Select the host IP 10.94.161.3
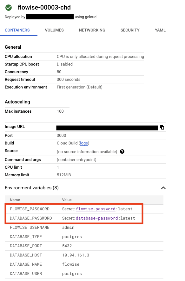This screenshot has height=281, width=185. [x=76, y=255]
